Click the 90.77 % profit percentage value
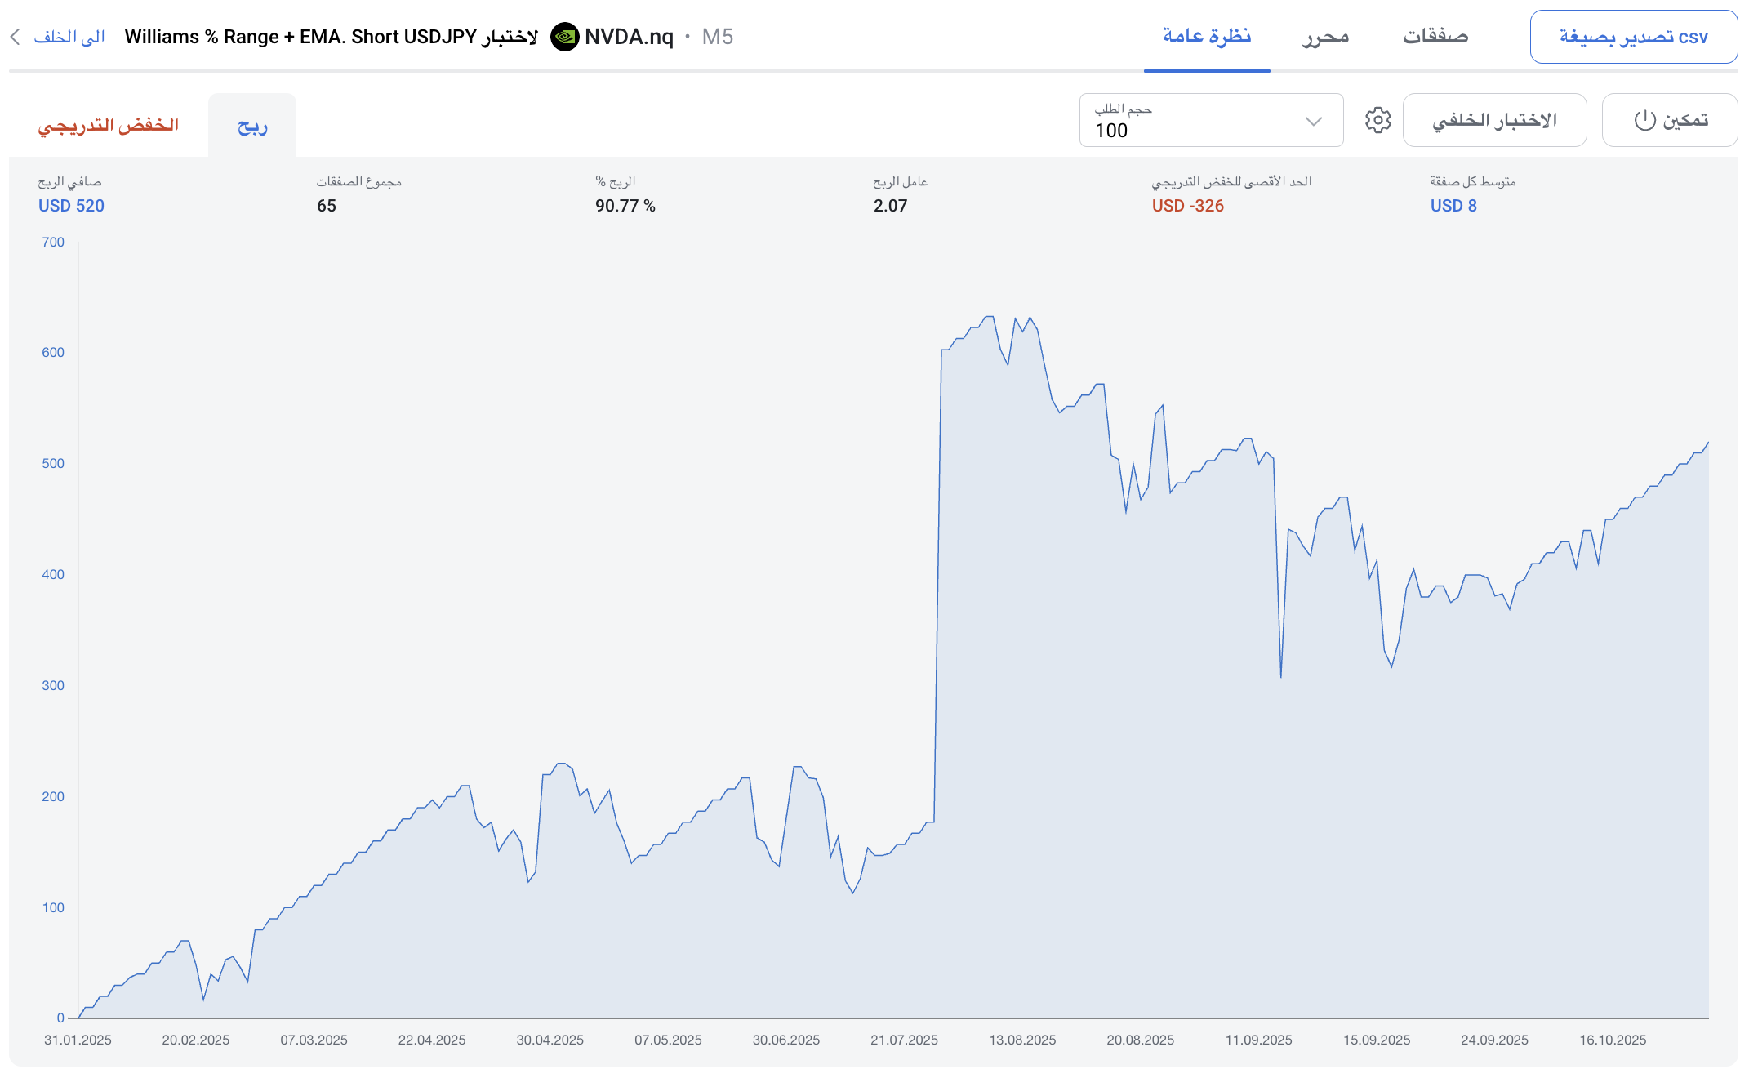Viewport: 1749px width, 1078px height. coord(625,206)
